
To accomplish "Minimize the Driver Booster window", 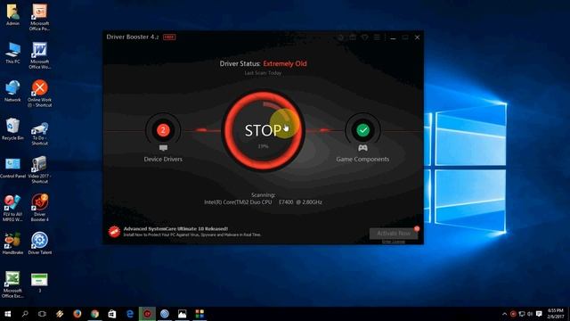I will (x=393, y=37).
